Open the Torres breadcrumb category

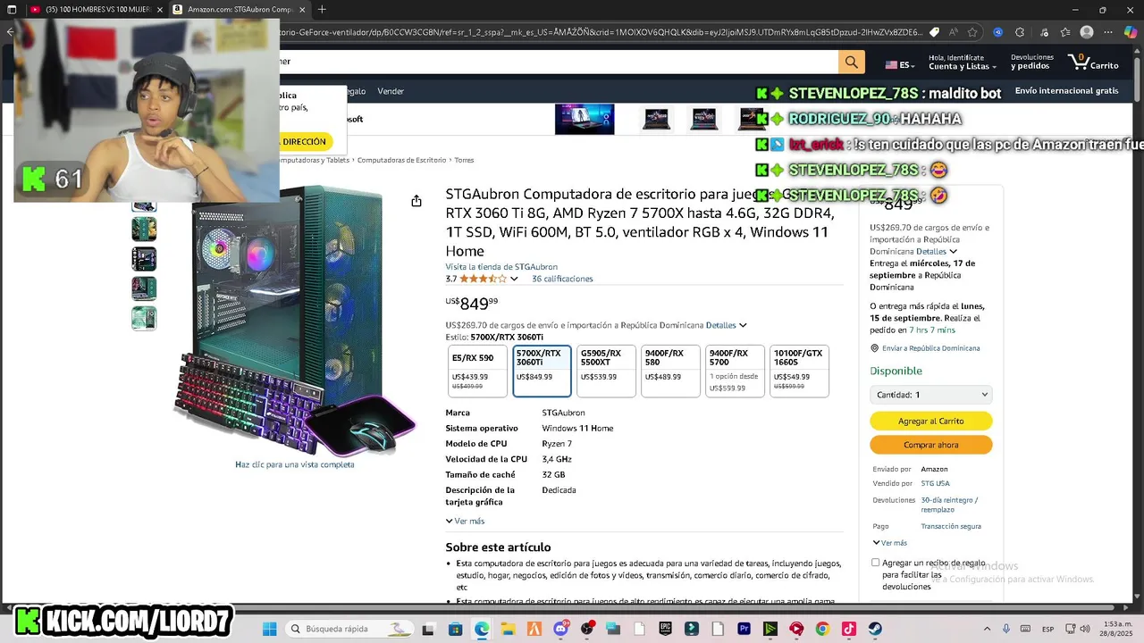[x=464, y=160]
